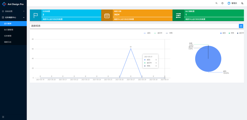Viewport: 247px width, 120px height.
Task: Click the search magnifier icon in header
Action: tap(216, 3)
